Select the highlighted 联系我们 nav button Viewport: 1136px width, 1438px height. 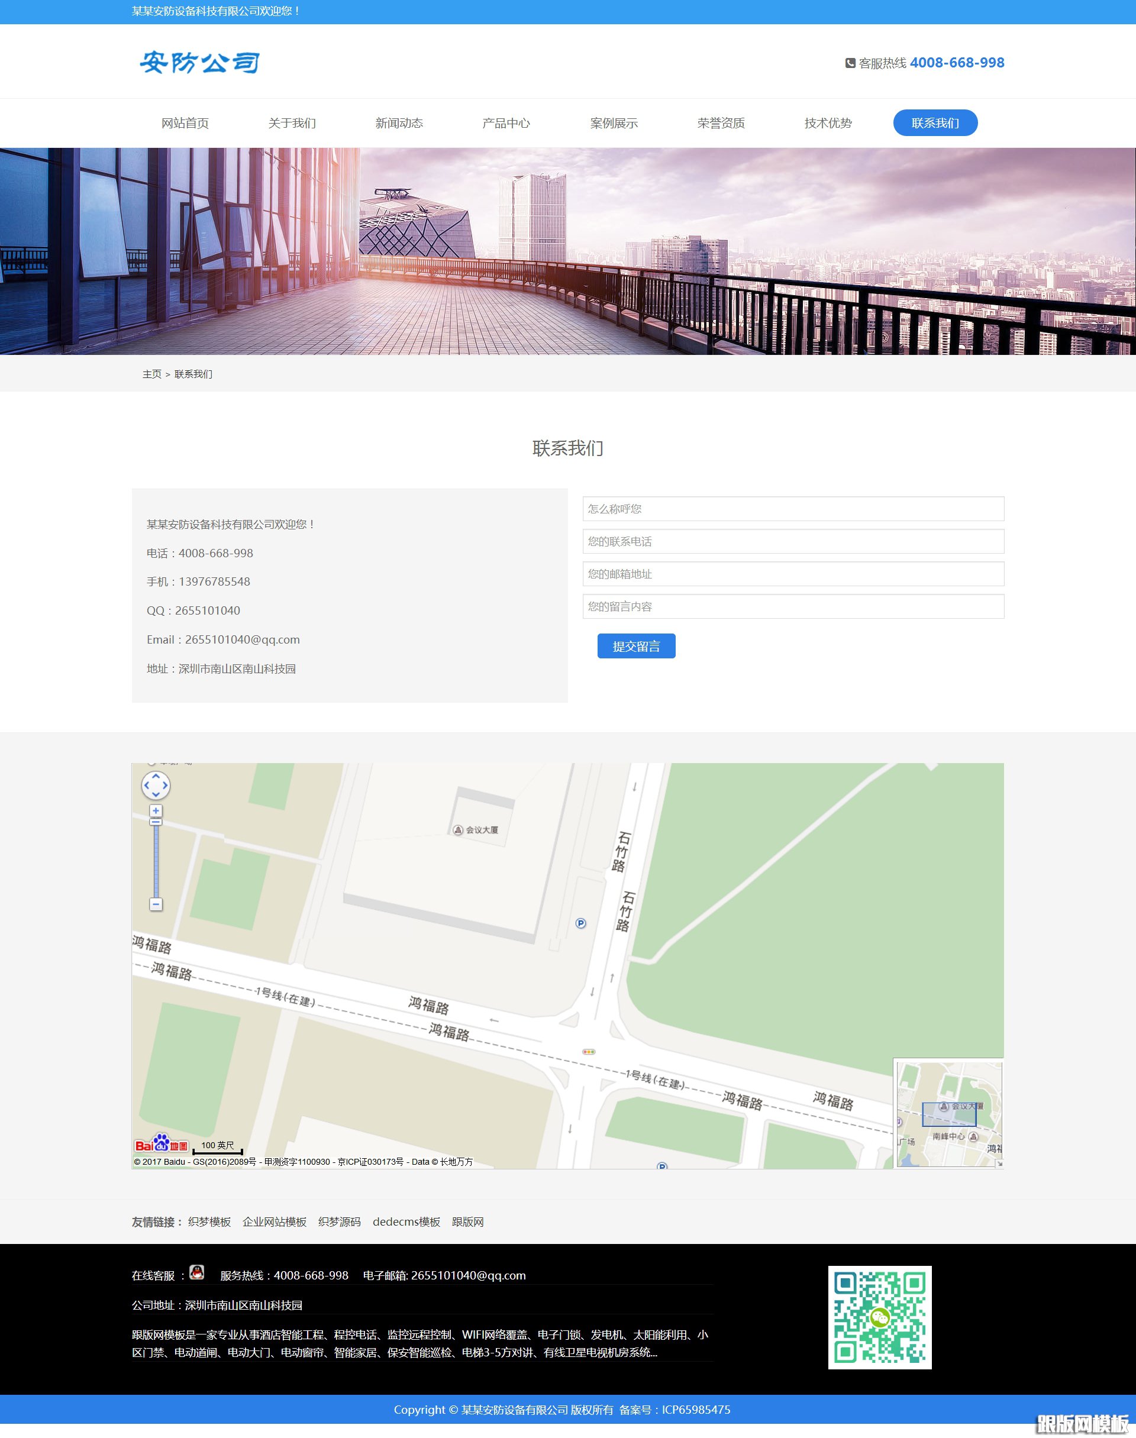935,123
